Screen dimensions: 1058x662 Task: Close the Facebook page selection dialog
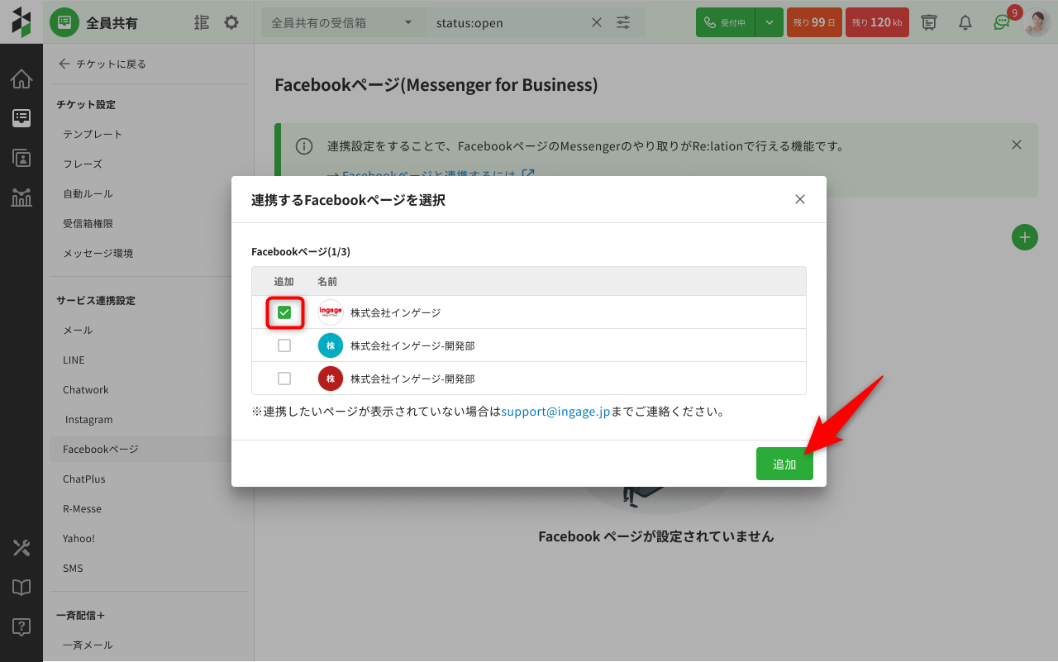click(799, 199)
